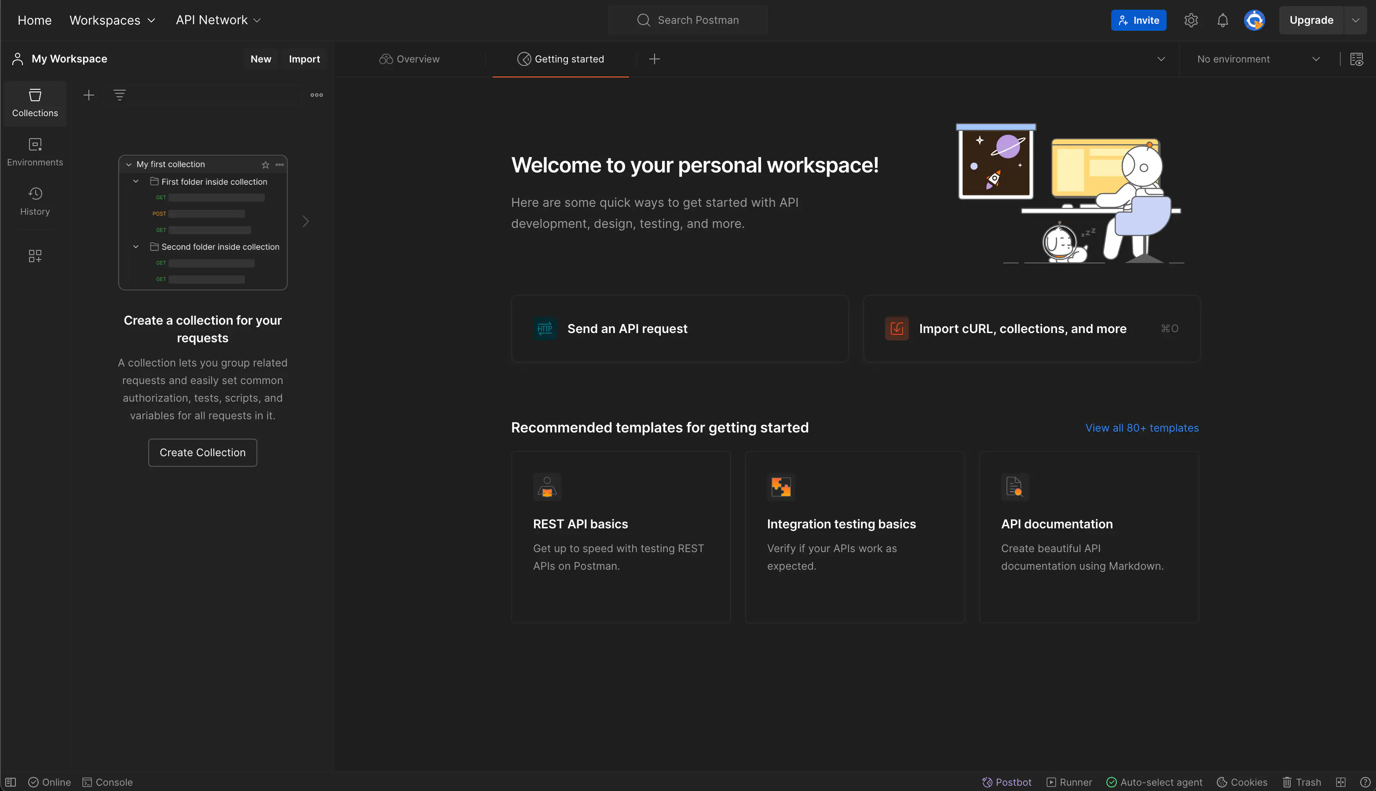The height and width of the screenshot is (791, 1376).
Task: Click the My Workspace title
Action: 69,59
